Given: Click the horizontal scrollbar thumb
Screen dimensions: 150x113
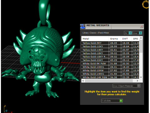Looking at the screenshot, I should pyautogui.click(x=109, y=81).
